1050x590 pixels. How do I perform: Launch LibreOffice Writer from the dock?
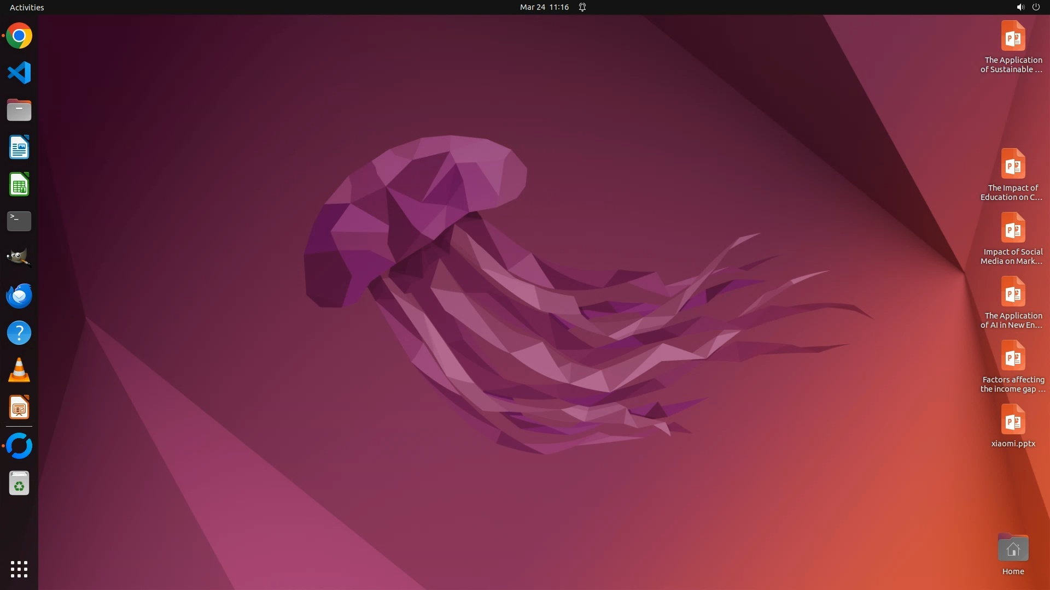click(19, 147)
